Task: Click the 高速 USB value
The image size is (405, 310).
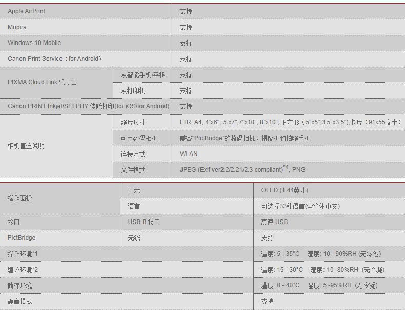Action: pos(274,222)
